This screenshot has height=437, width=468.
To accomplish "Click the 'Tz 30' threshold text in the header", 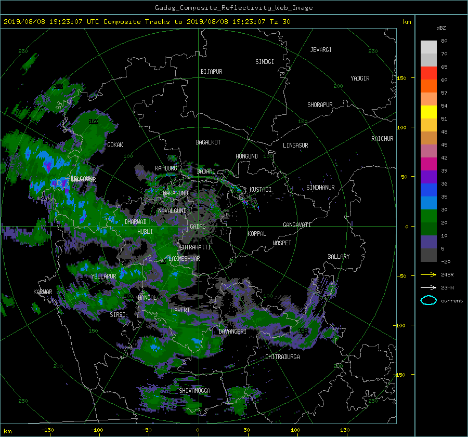I will coord(280,22).
